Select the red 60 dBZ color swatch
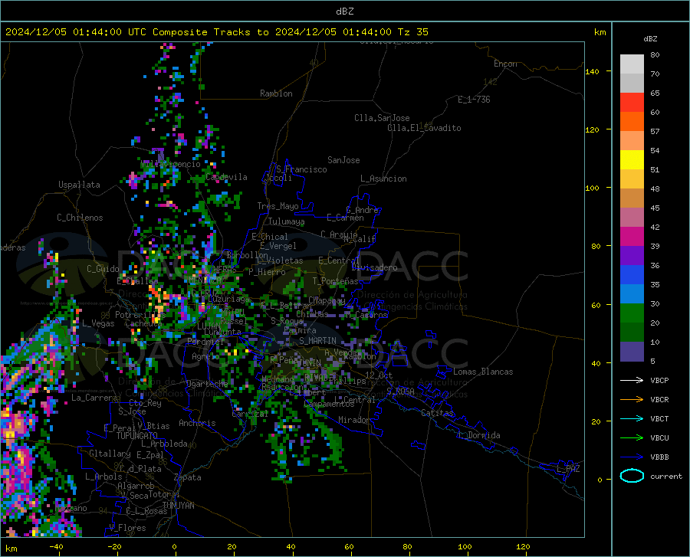690x557 pixels. click(x=632, y=103)
